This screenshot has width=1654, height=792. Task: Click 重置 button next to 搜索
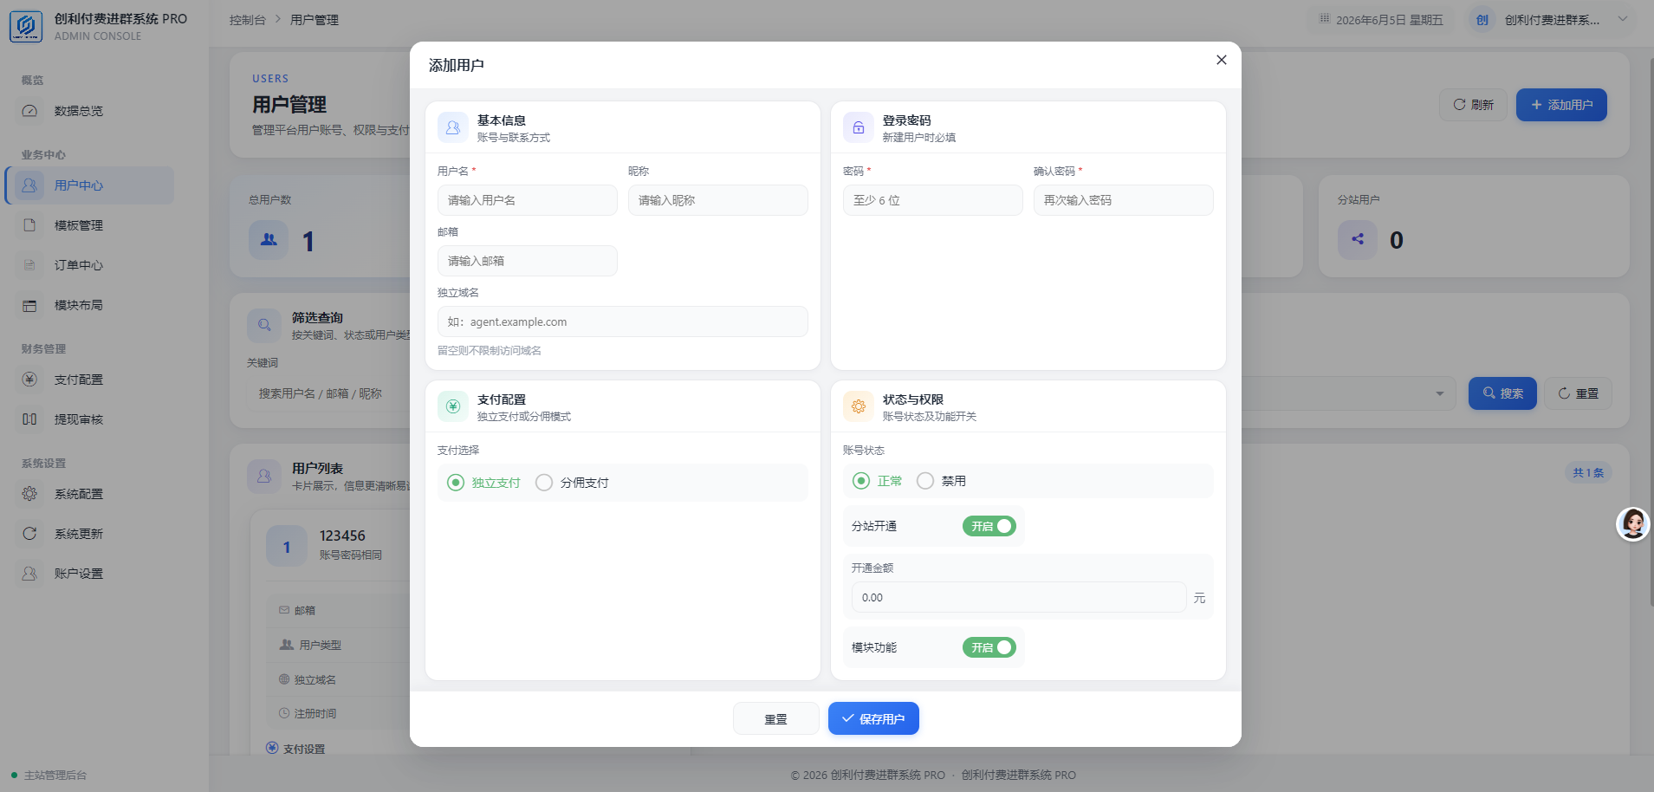click(1578, 393)
